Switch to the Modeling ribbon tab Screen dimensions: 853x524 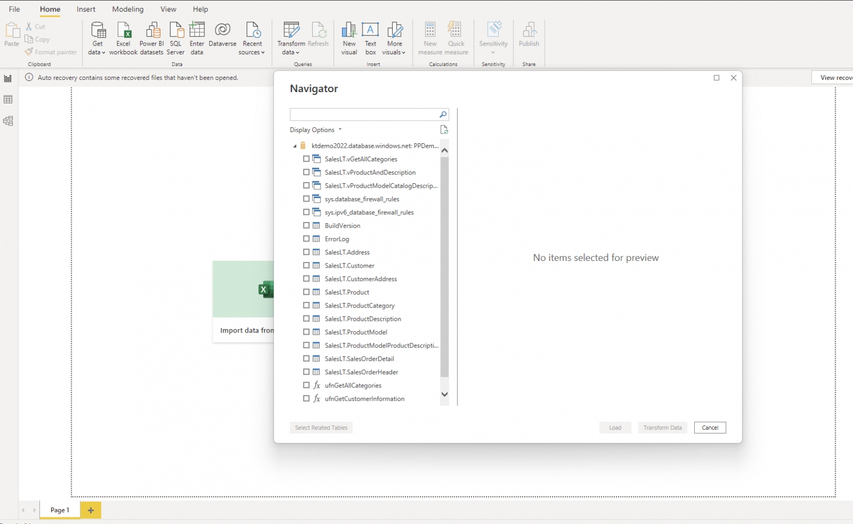tap(128, 9)
